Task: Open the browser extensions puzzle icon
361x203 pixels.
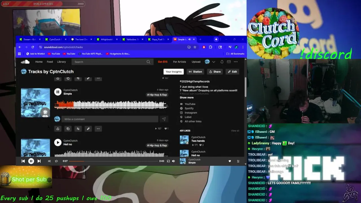Action: tap(210, 47)
